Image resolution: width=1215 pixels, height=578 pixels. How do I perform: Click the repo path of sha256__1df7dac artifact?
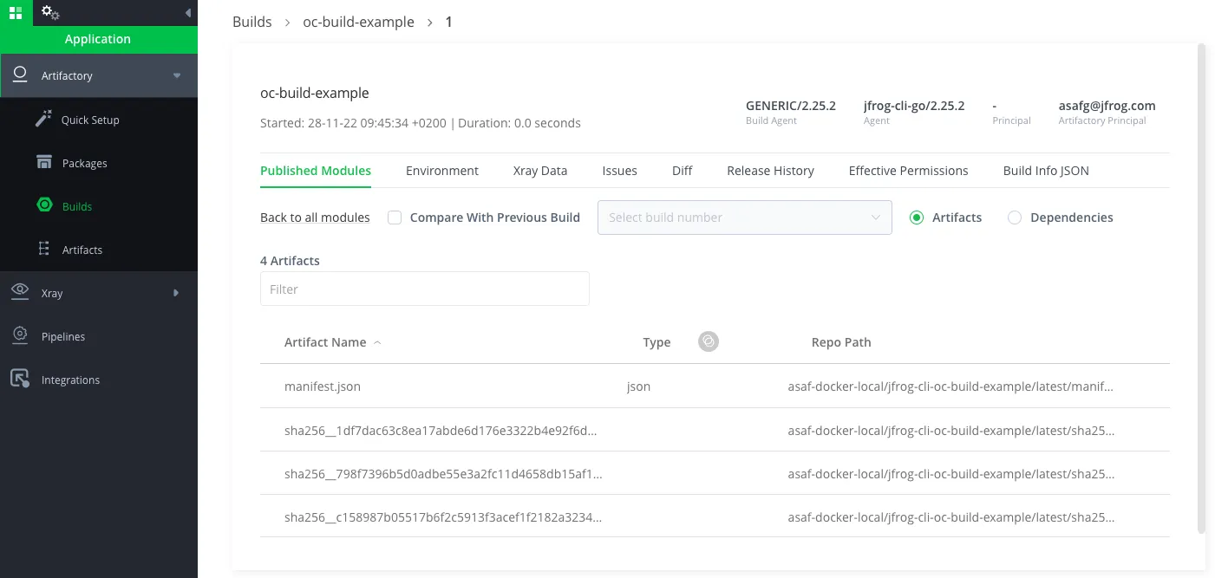click(x=951, y=430)
